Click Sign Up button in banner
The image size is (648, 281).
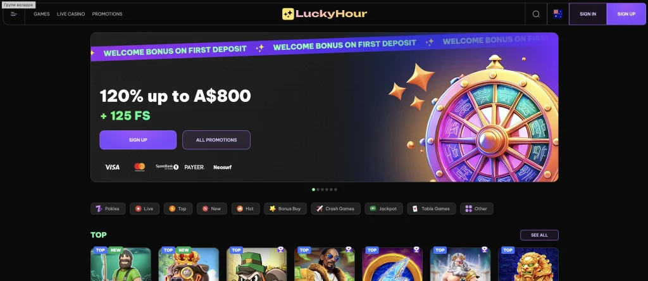138,140
